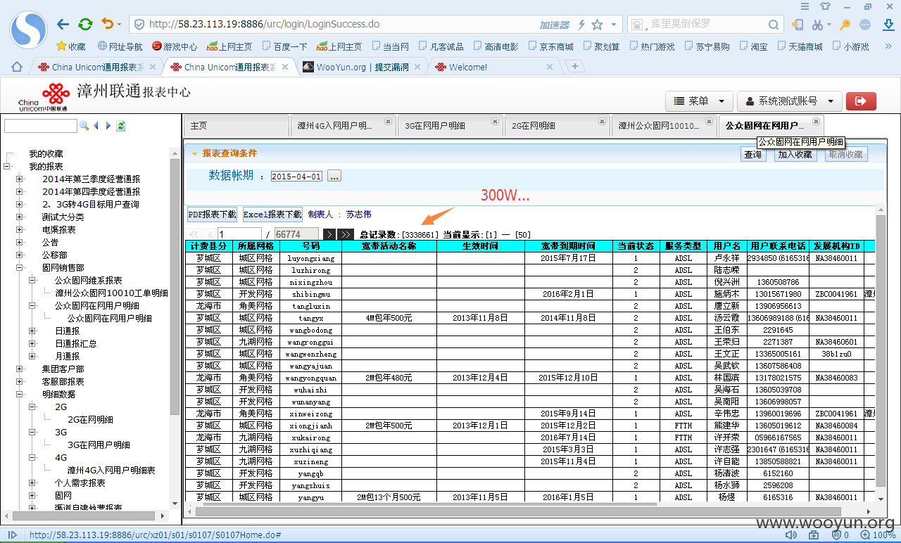Collapse the 固网销售部 tree node

pos(20,268)
